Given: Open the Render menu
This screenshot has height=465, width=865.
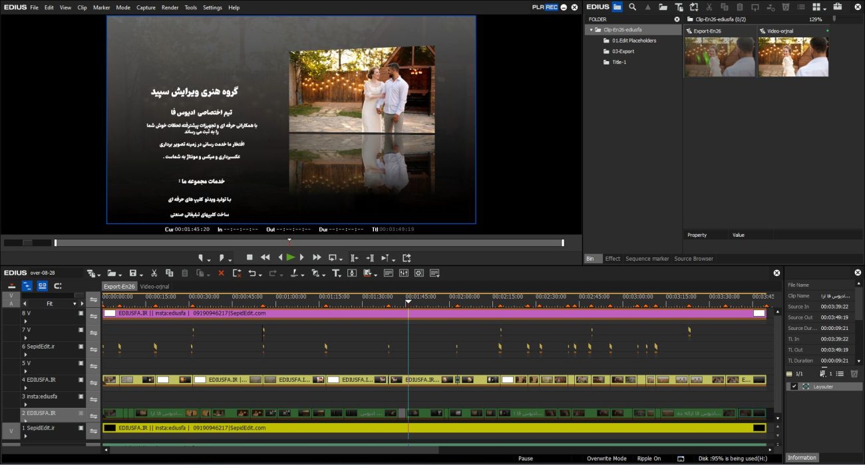Looking at the screenshot, I should (170, 7).
